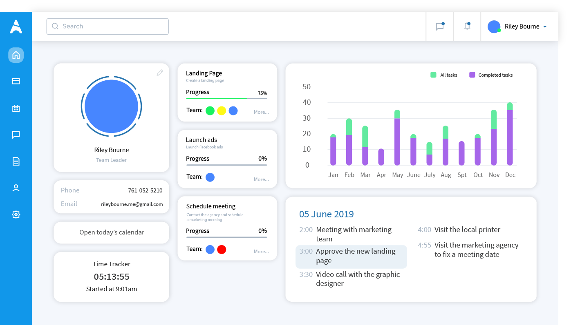Click the email rileybourne.me@gmail.com
Image resolution: width=571 pixels, height=325 pixels.
click(x=132, y=204)
